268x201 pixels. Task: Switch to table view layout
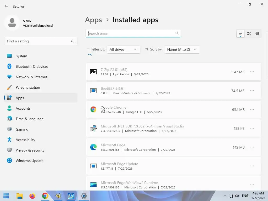pos(257,33)
